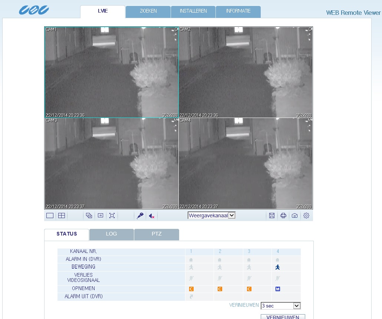Switch to single-channel view layout
Viewport: 382px width, 319px height.
(x=50, y=216)
